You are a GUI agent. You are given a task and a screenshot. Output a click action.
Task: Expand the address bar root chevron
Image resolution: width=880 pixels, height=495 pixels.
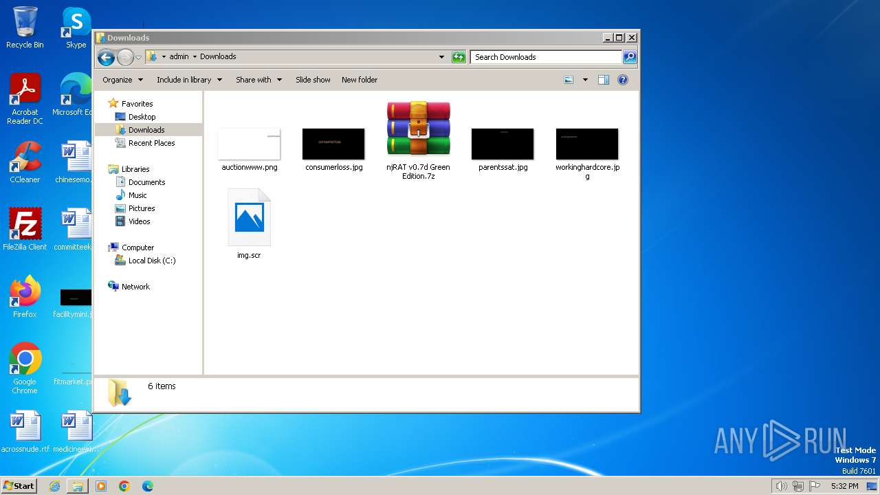pyautogui.click(x=164, y=56)
